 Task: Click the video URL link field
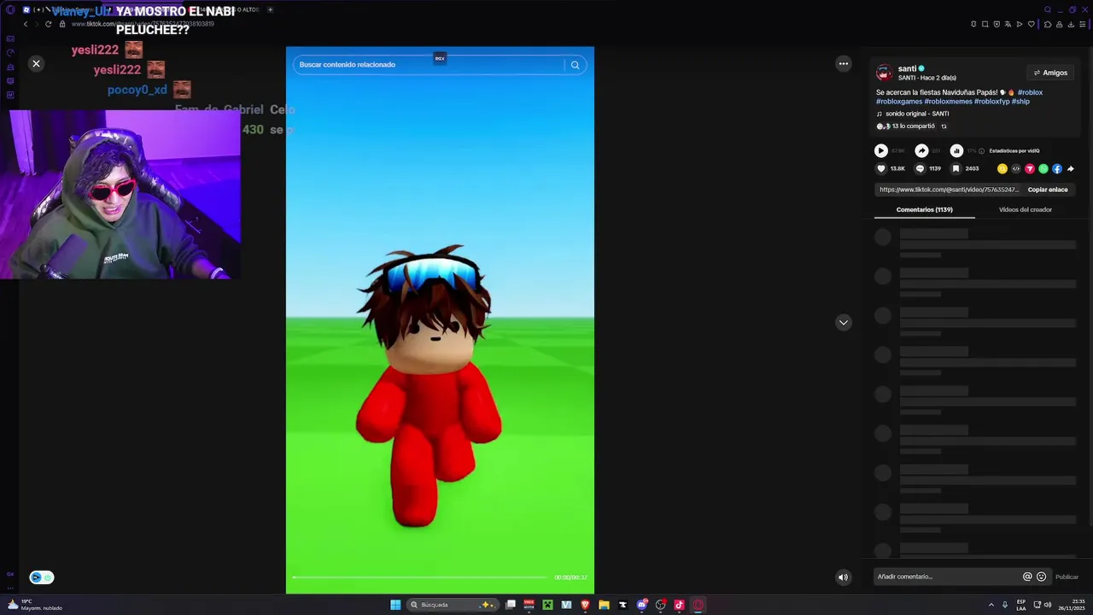coord(949,190)
